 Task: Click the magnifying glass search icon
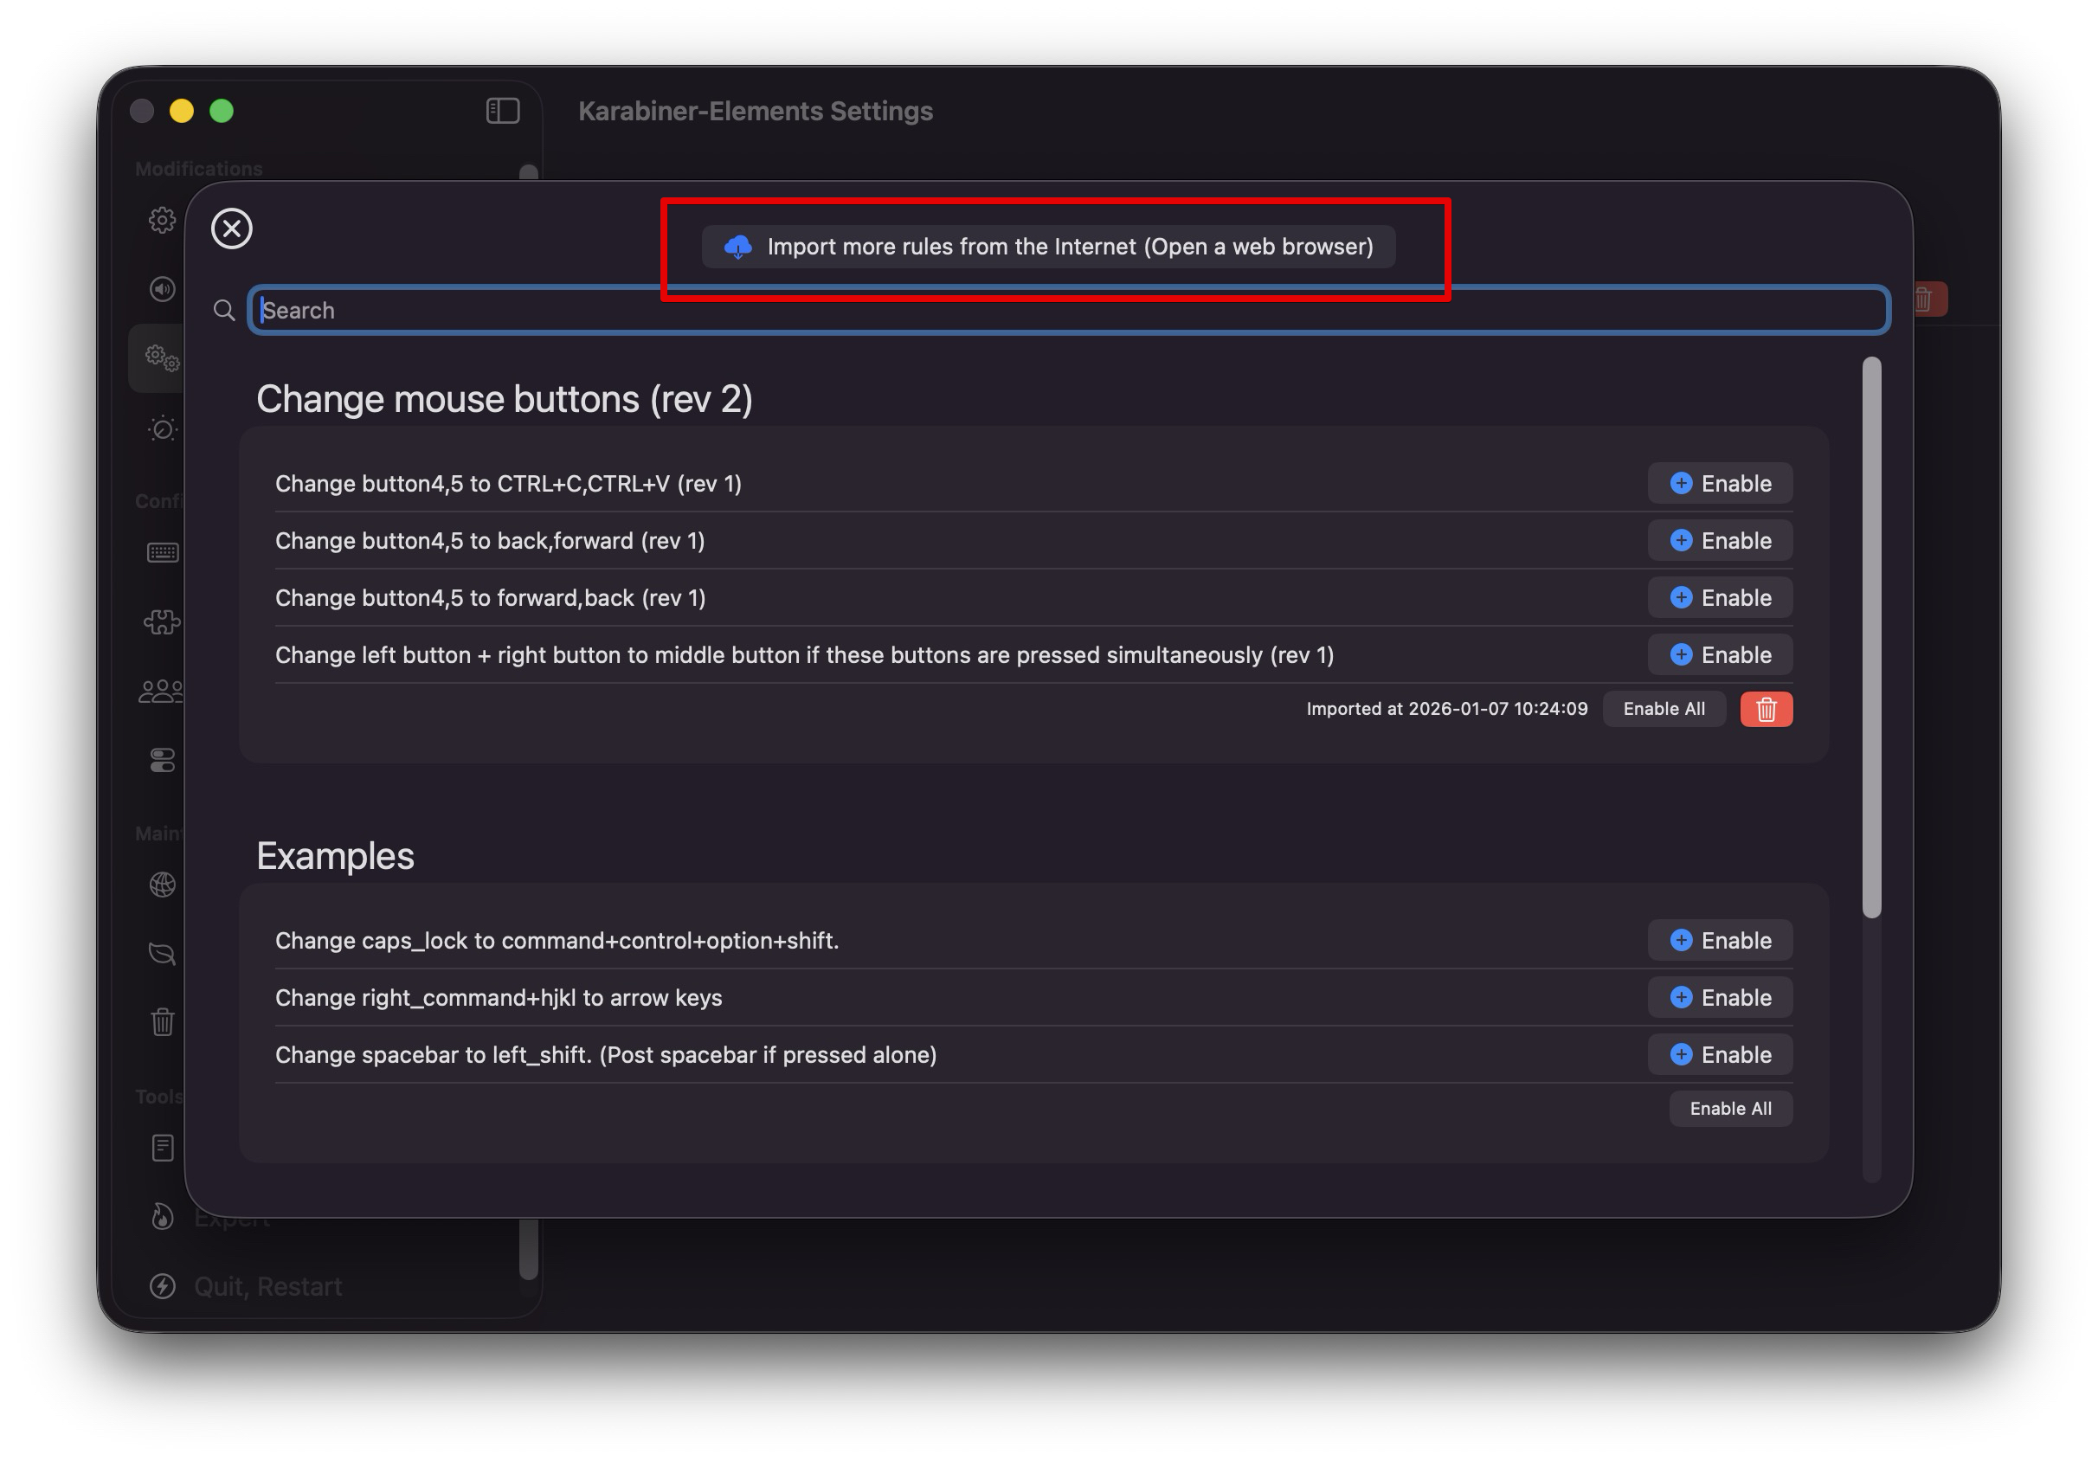click(x=224, y=311)
